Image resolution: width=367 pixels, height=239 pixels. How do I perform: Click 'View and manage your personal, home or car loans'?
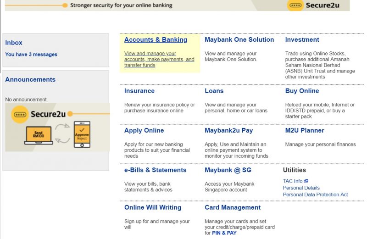click(236, 108)
